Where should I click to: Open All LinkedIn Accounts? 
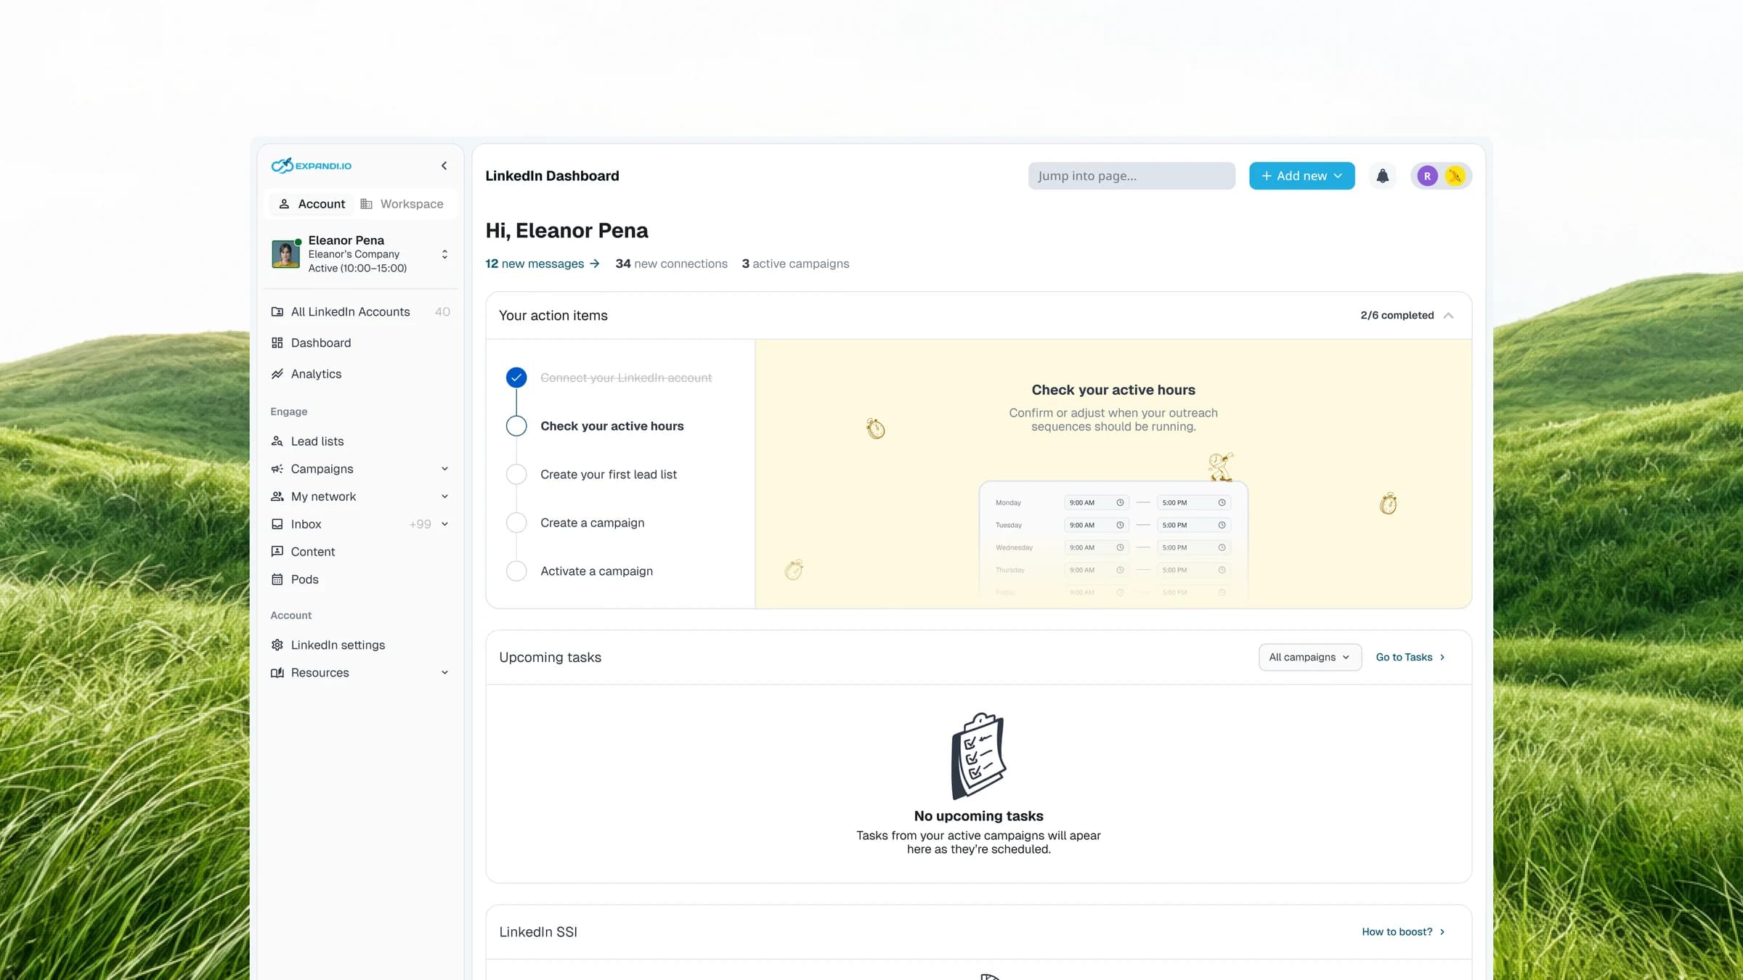pyautogui.click(x=360, y=311)
